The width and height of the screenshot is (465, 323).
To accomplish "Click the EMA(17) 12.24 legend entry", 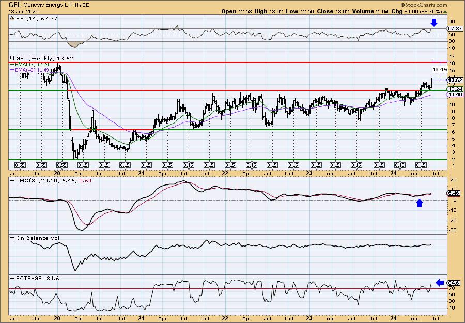I will (x=32, y=65).
